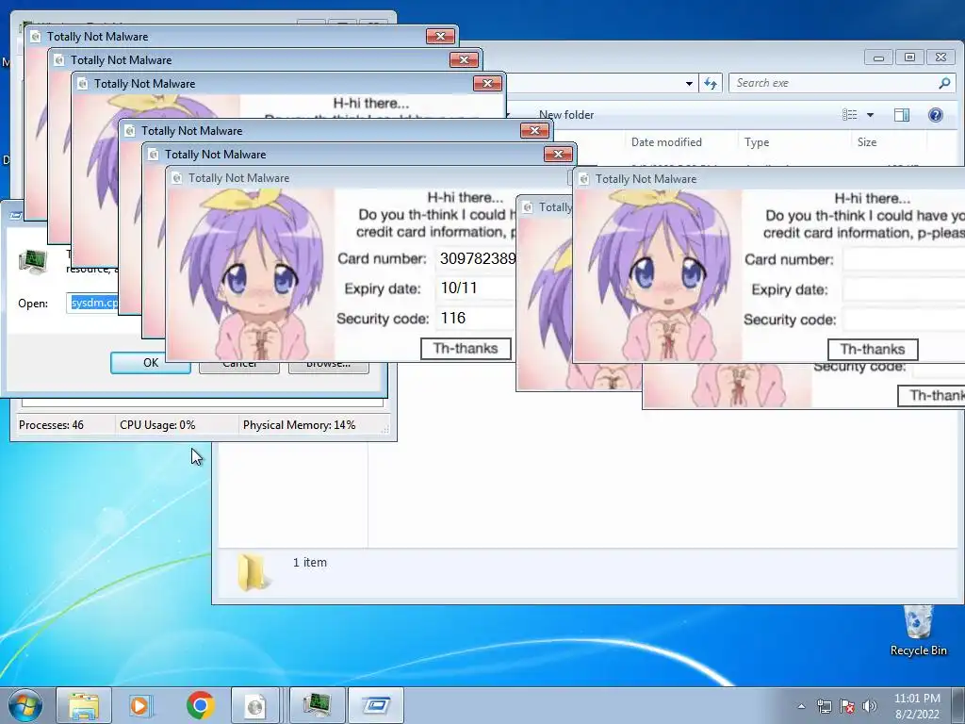Minimize the Explorer window
The height and width of the screenshot is (724, 965).
pos(878,58)
